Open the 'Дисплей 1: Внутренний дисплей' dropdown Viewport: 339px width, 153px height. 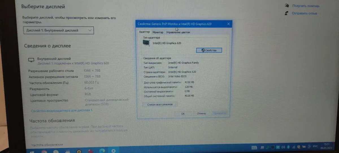pyautogui.click(x=58, y=30)
